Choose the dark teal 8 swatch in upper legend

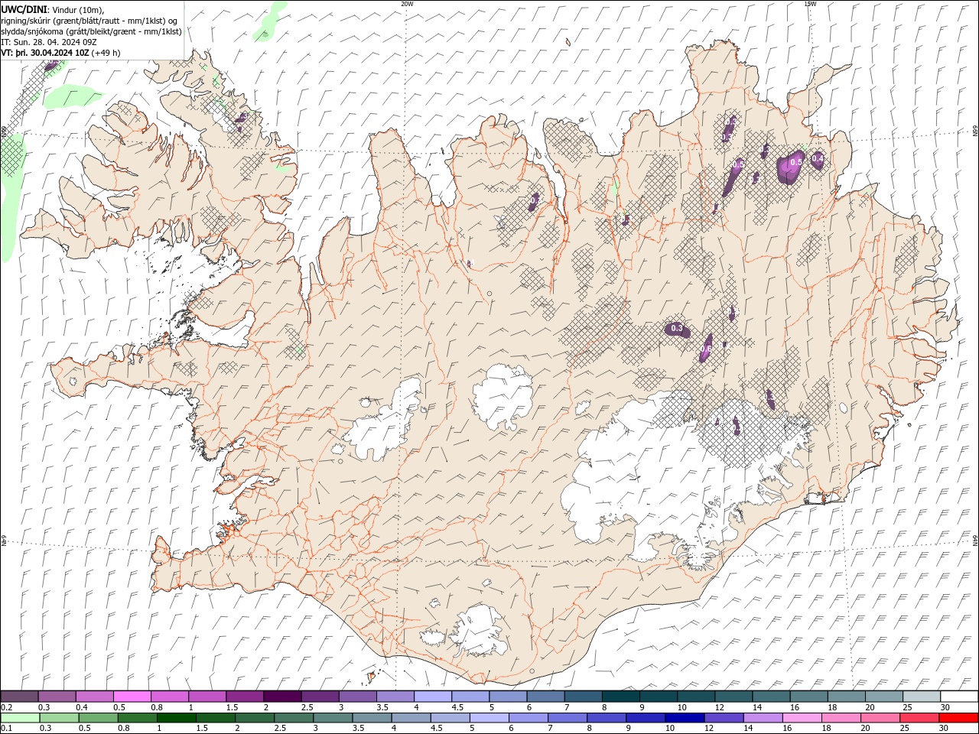click(x=621, y=696)
